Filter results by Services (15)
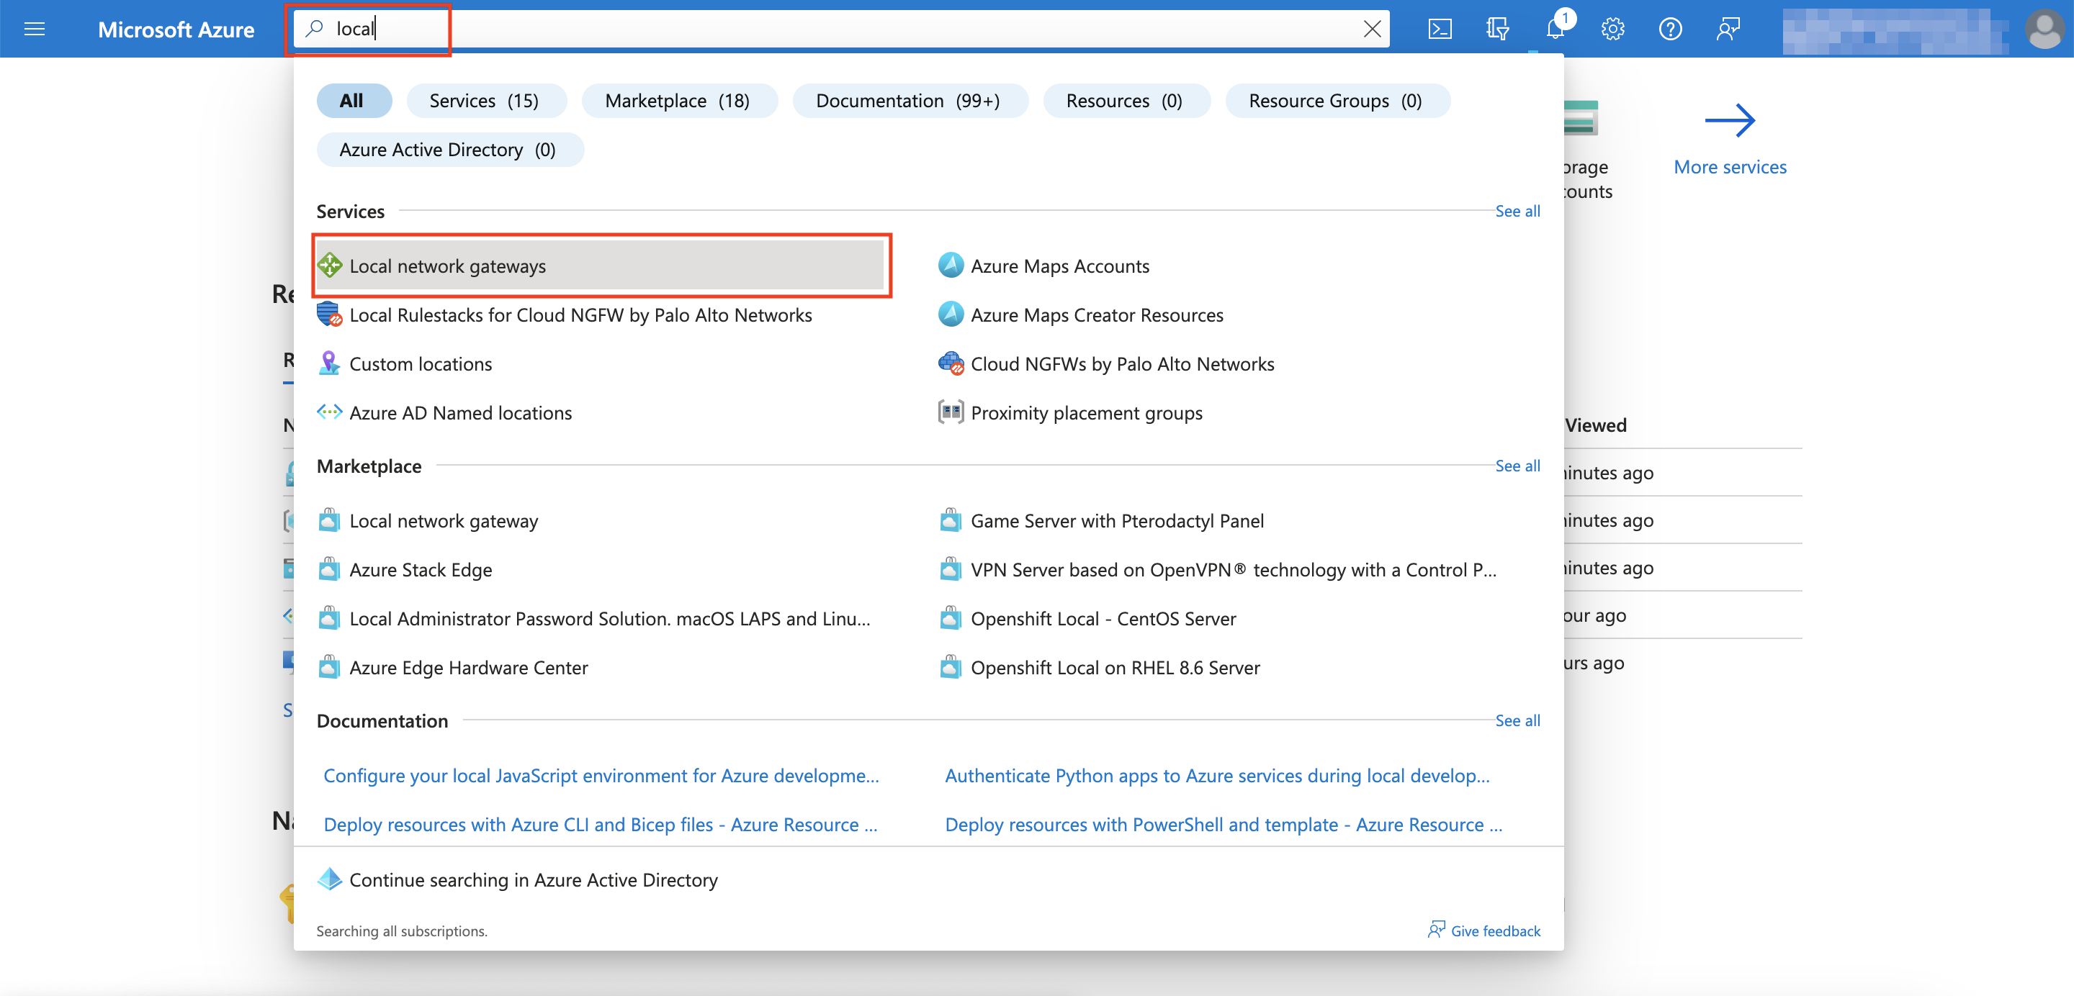 [x=484, y=101]
